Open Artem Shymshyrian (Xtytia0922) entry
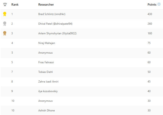 pos(57,33)
